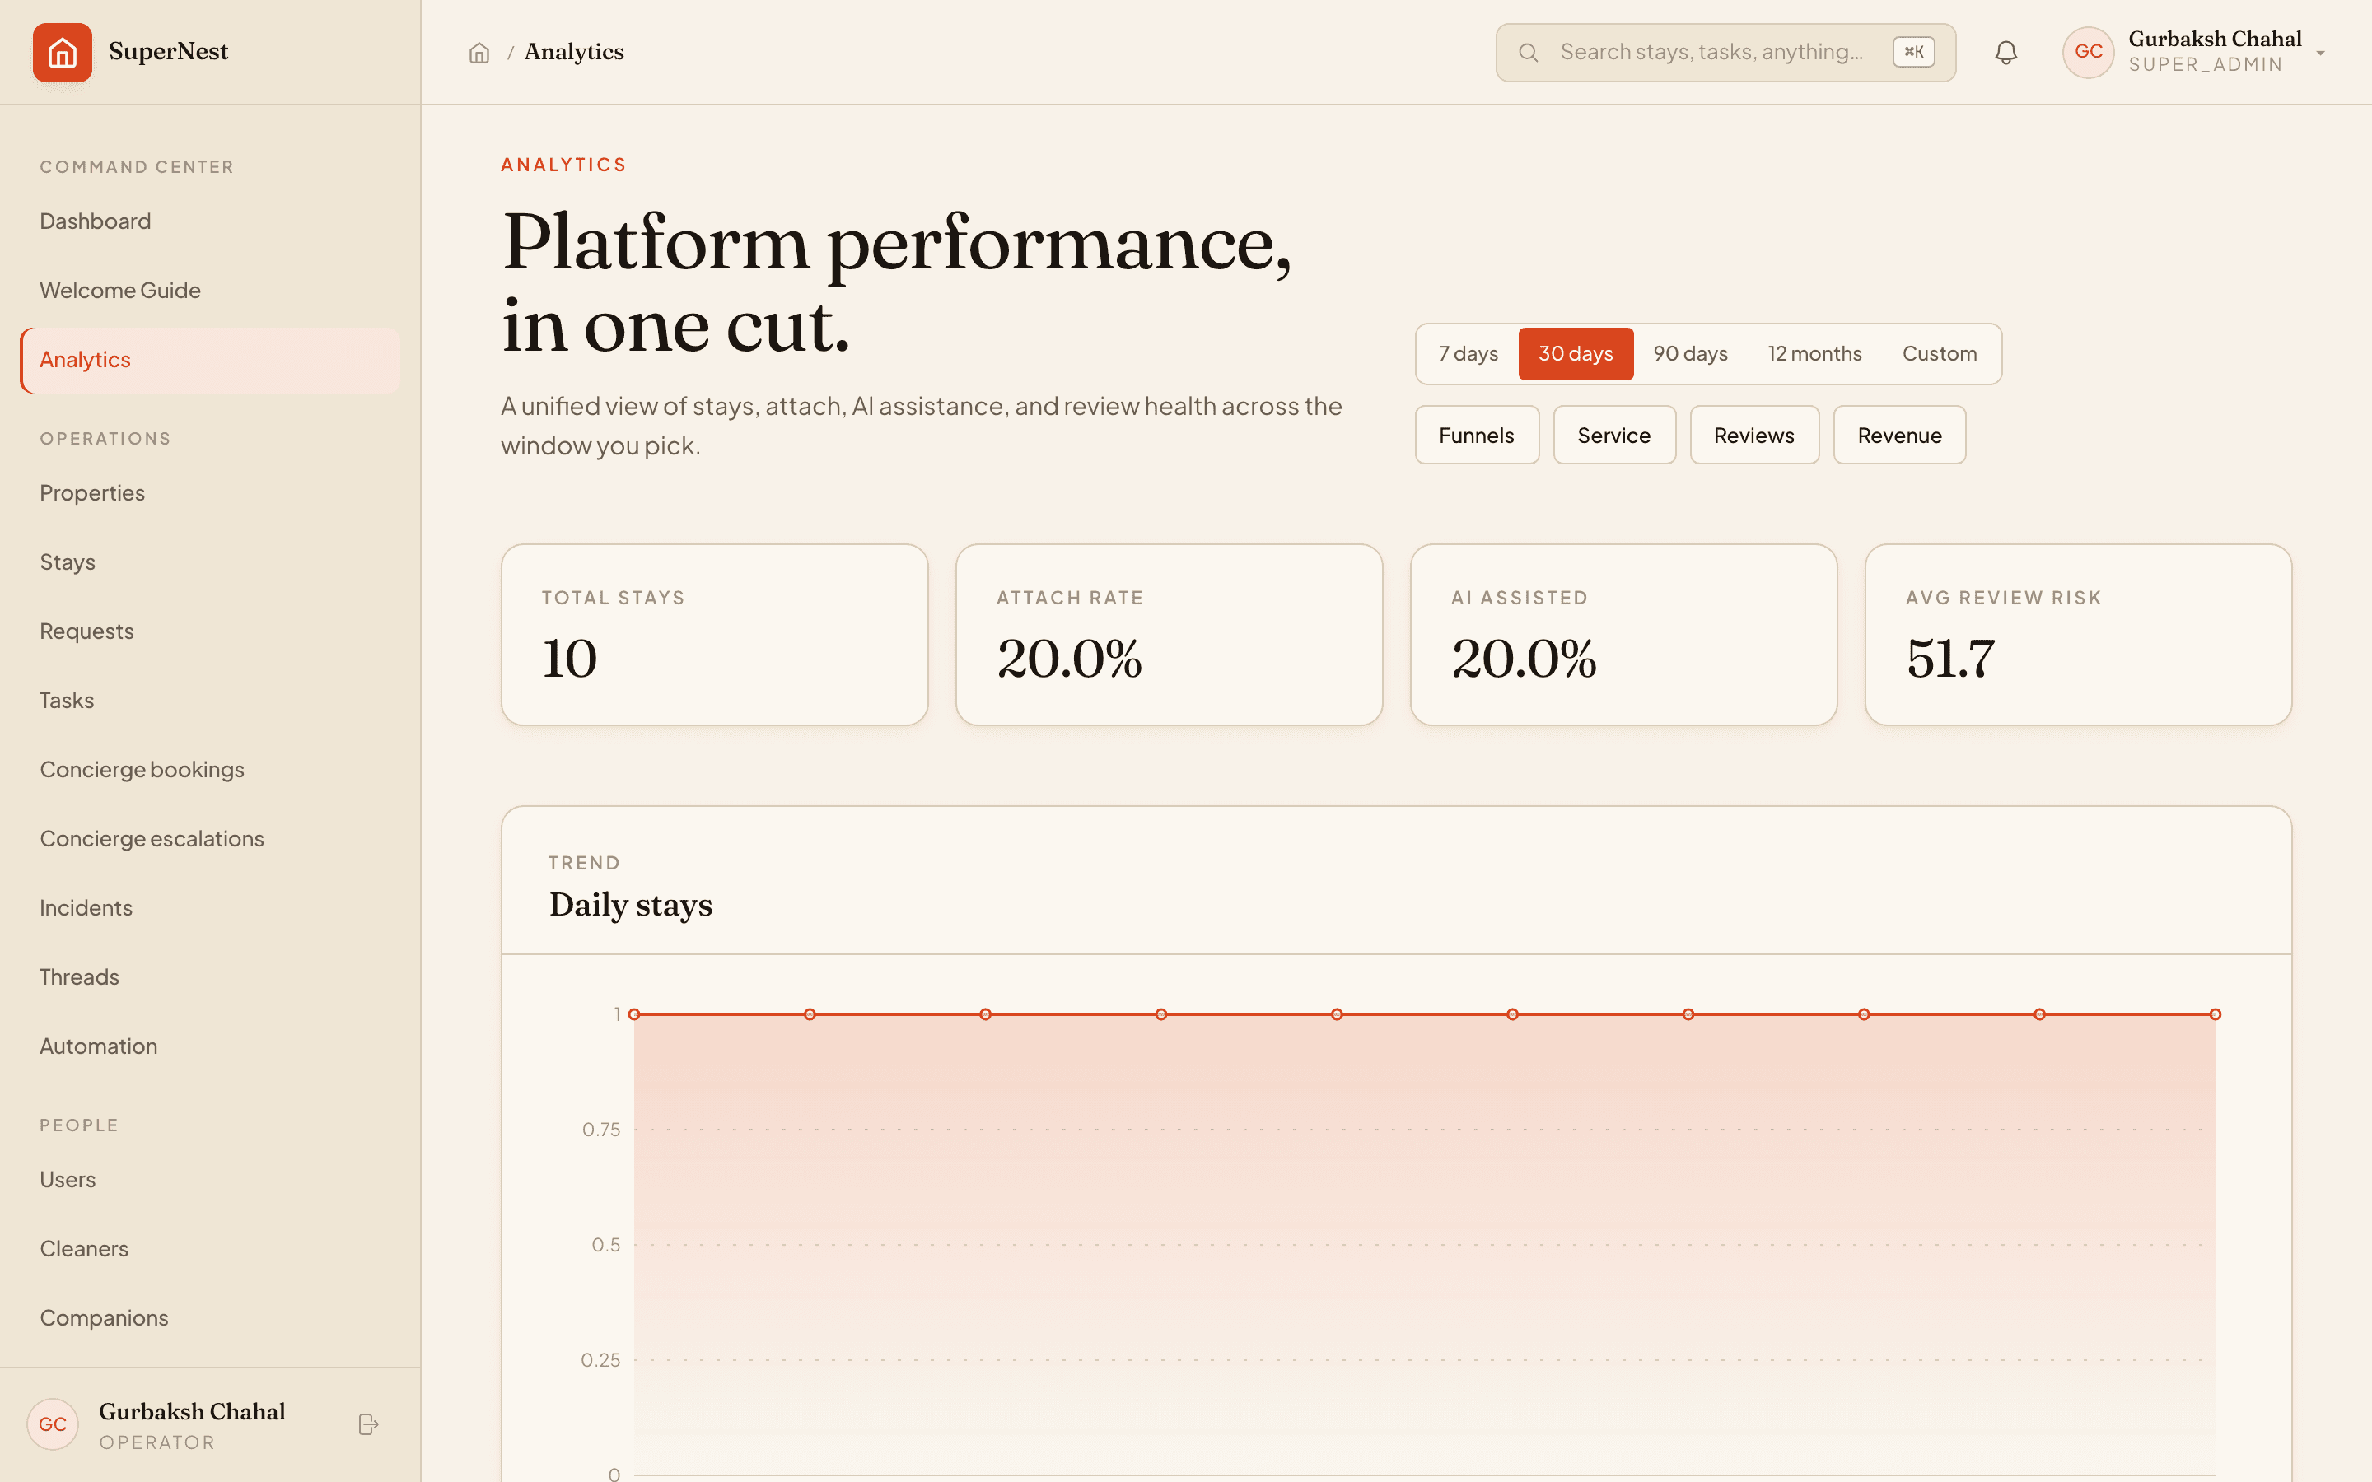This screenshot has width=2372, height=1482.
Task: Click the Daily stays heading
Action: click(630, 905)
